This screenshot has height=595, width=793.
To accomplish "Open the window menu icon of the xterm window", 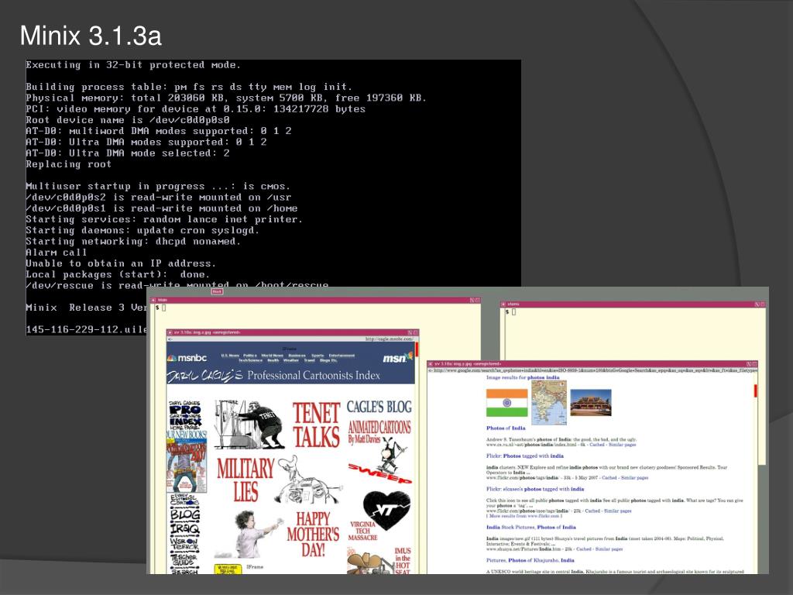I will pyautogui.click(x=503, y=304).
